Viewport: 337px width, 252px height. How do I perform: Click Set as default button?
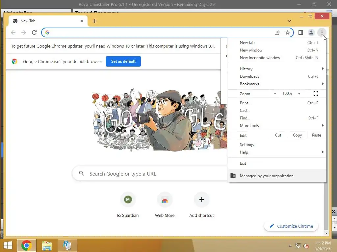pyautogui.click(x=123, y=61)
